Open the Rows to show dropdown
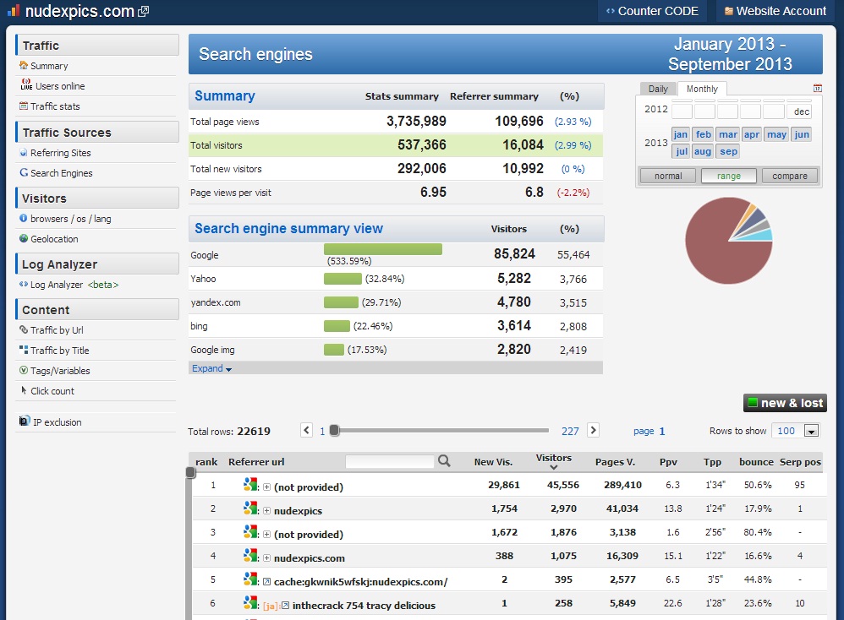 click(811, 431)
